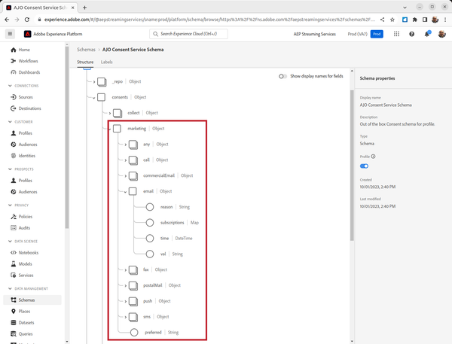The width and height of the screenshot is (452, 344).
Task: Select the subscriptions field circle node
Action: [150, 222]
